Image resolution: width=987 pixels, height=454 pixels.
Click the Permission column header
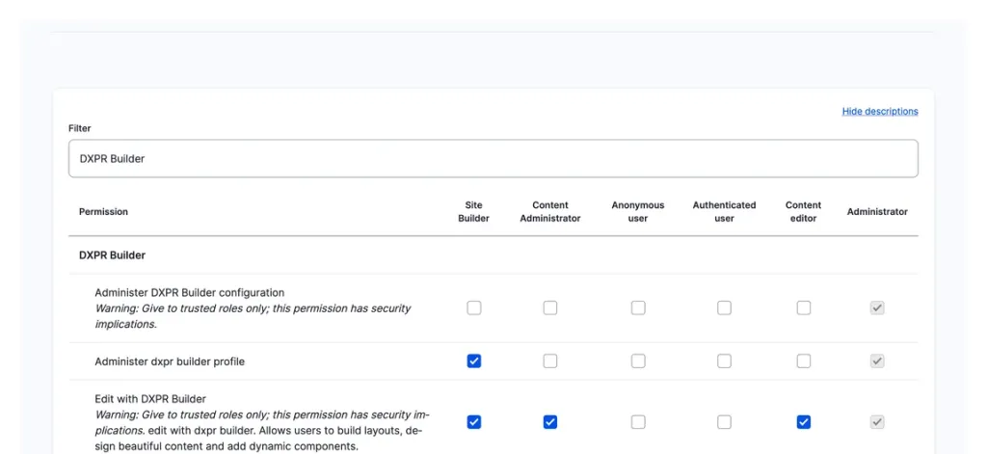[x=103, y=211]
